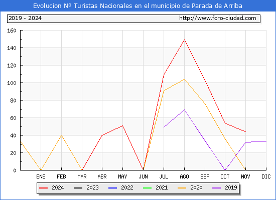The width and height of the screenshot is (276, 200).
Task: Click the JUN month axis label
Action: click(144, 176)
